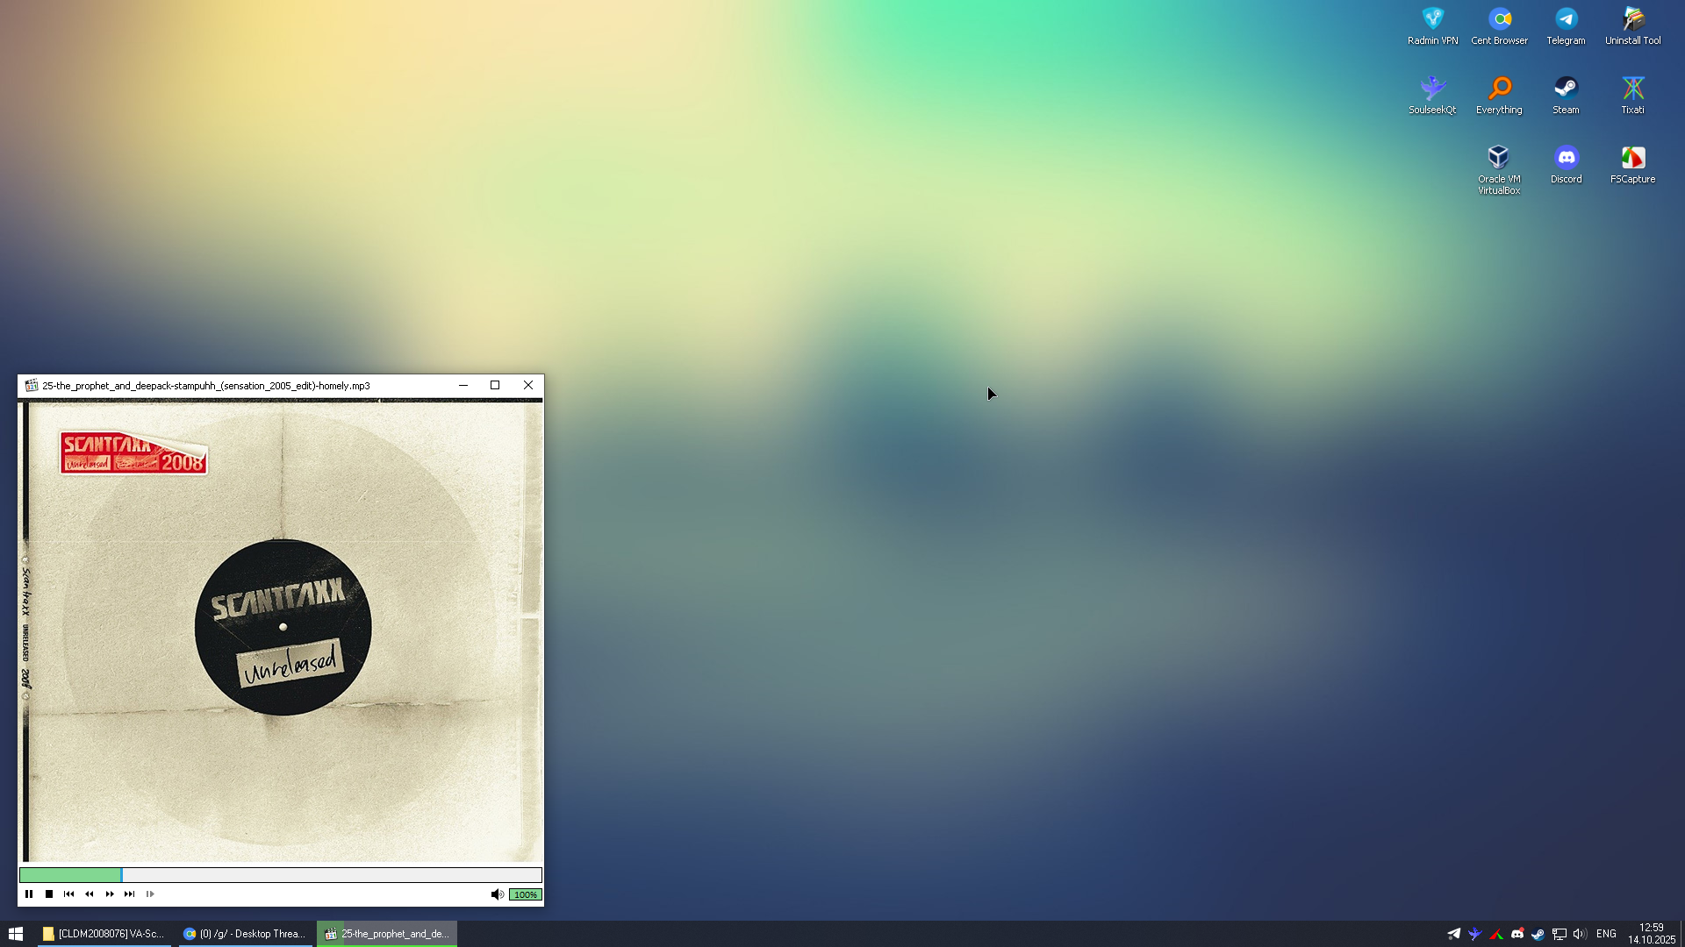Open the Steam desktop shortcut

(1566, 95)
